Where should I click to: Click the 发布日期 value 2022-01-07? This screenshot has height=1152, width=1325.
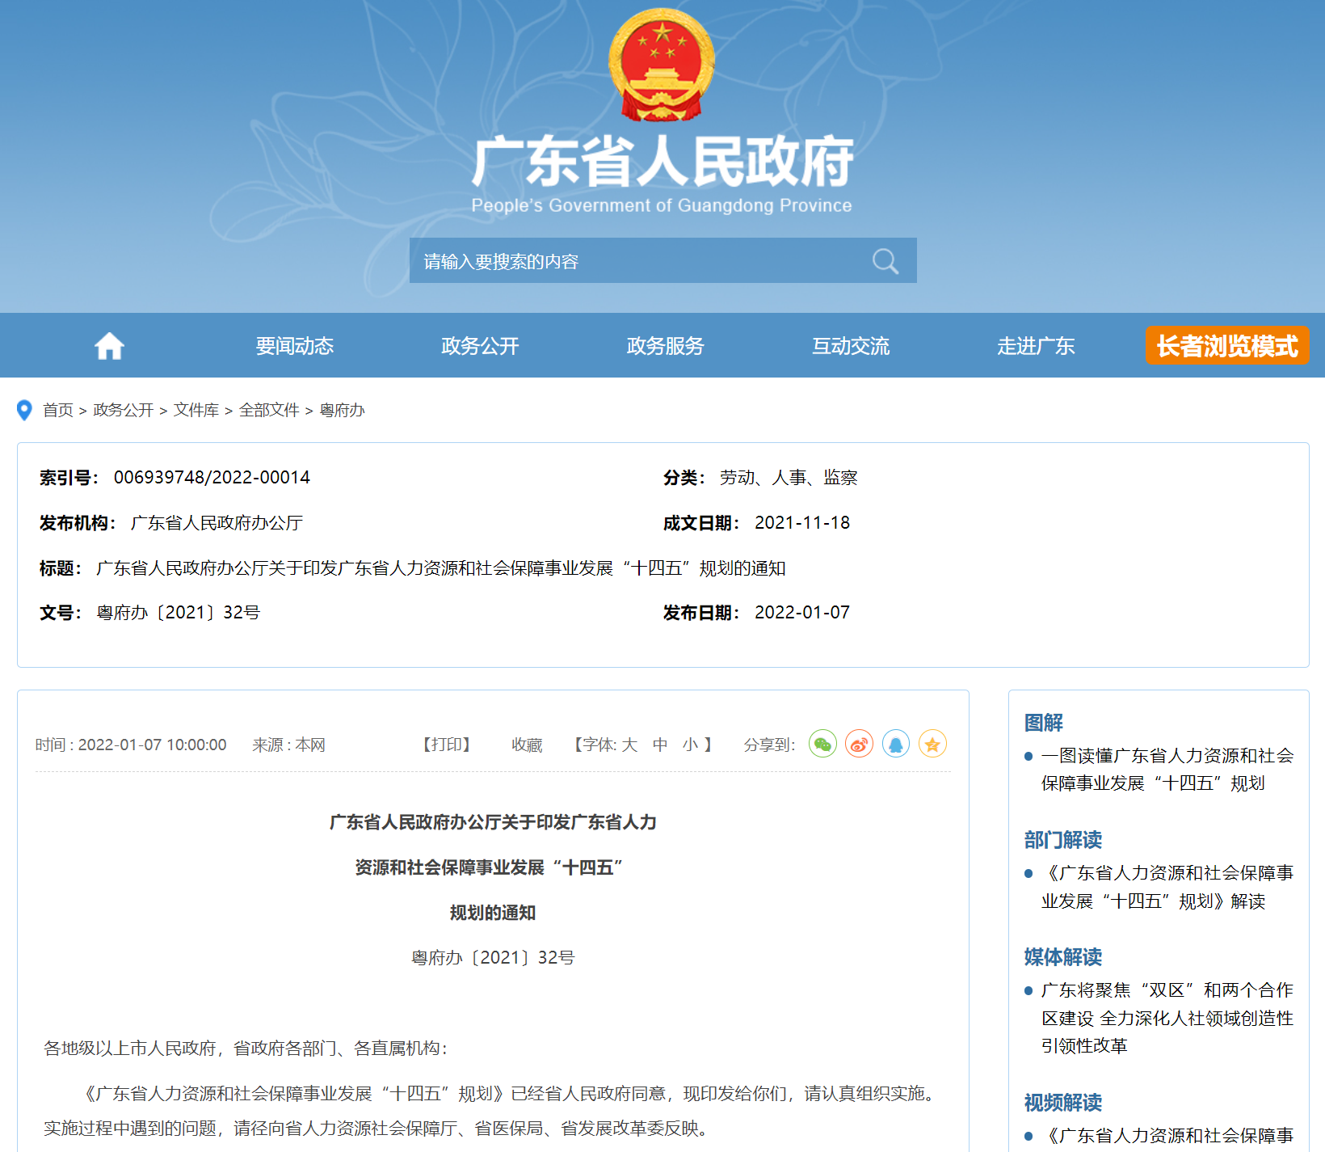pos(802,613)
